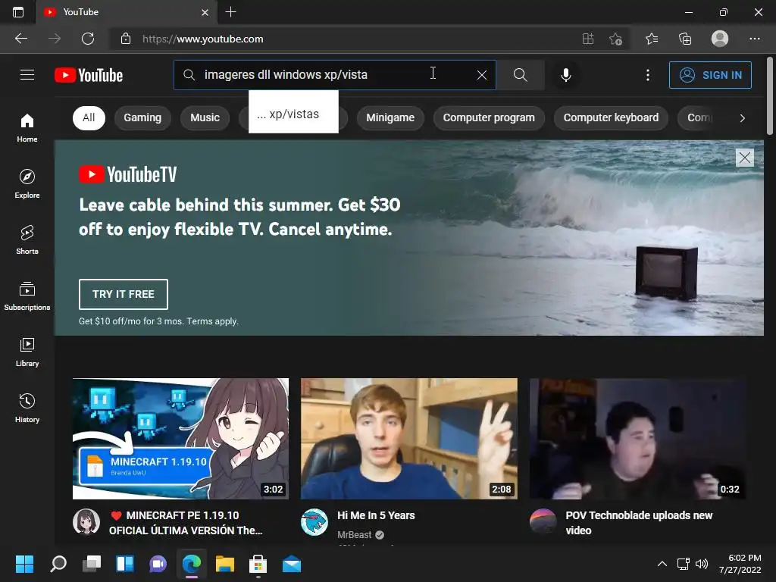Go back with the browser back arrow

coord(20,39)
